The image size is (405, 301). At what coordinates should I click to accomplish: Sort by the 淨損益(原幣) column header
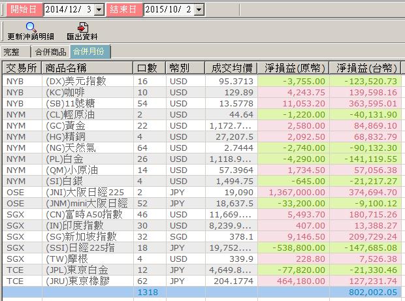click(x=293, y=68)
